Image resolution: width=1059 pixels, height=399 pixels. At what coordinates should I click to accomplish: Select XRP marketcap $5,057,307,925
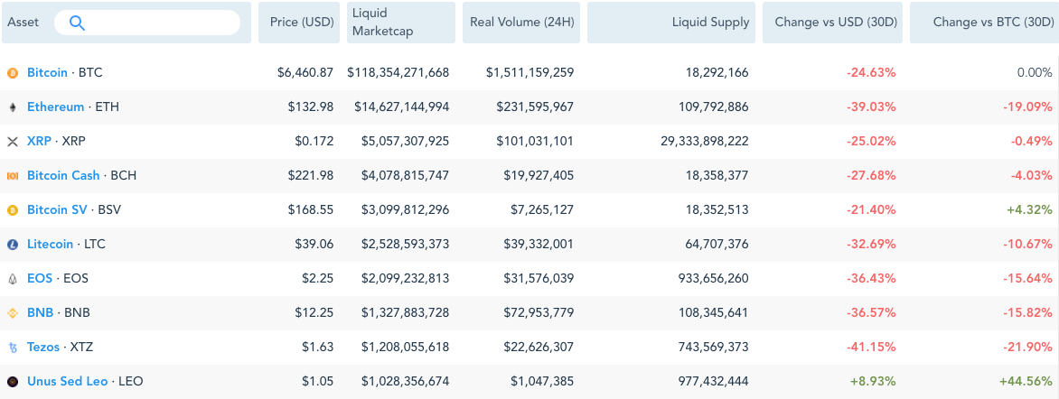(x=405, y=141)
